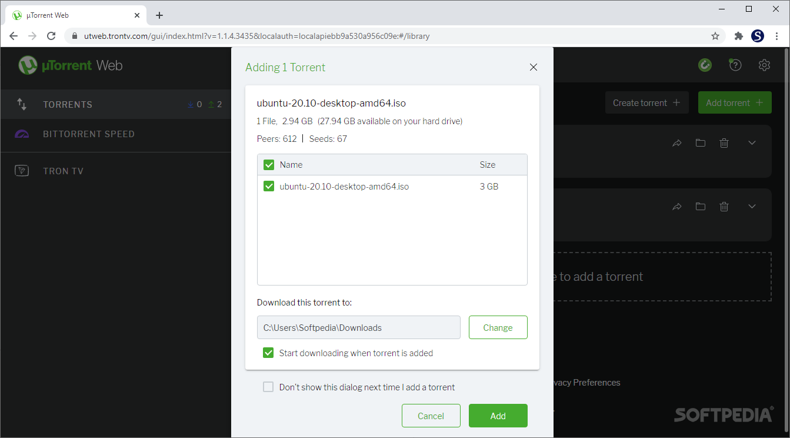The height and width of the screenshot is (438, 790).
Task: Cancel adding the torrent
Action: [431, 416]
